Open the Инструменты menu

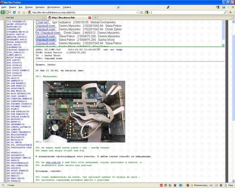point(54,7)
